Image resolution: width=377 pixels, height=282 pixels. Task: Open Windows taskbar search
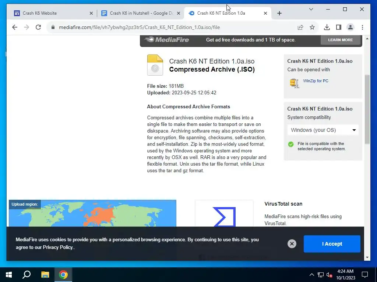(27, 275)
